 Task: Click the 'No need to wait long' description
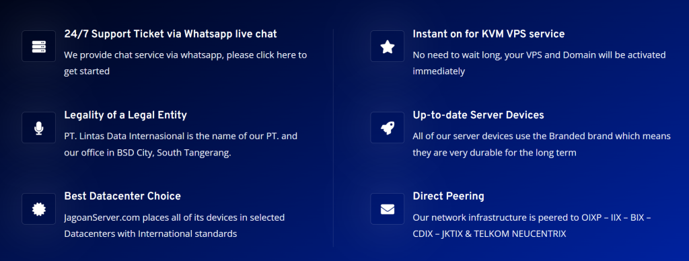[x=539, y=63]
